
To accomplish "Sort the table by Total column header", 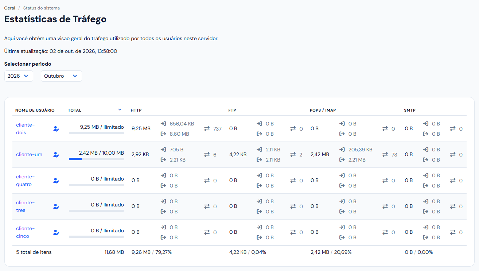I will coord(75,110).
